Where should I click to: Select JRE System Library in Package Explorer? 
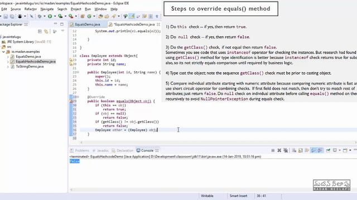pos(26,42)
